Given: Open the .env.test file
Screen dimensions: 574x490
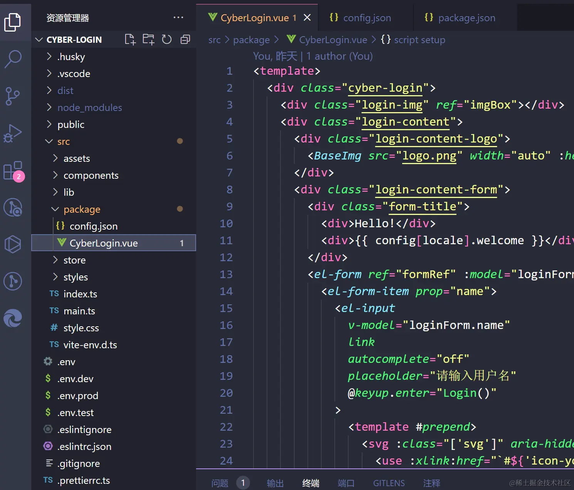Looking at the screenshot, I should [x=114, y=413].
